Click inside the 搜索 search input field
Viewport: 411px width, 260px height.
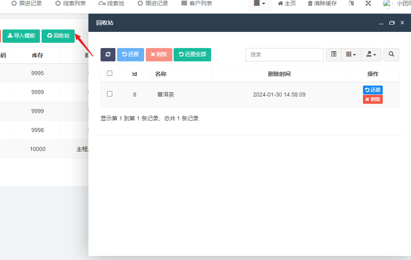[284, 55]
